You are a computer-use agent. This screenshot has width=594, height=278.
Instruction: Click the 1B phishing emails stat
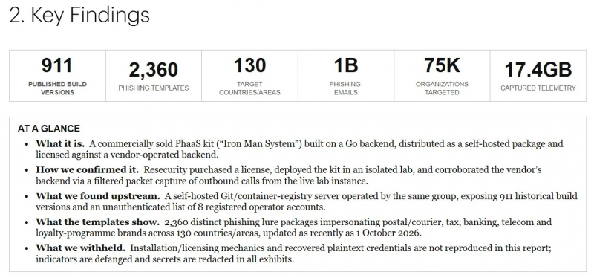tap(345, 76)
